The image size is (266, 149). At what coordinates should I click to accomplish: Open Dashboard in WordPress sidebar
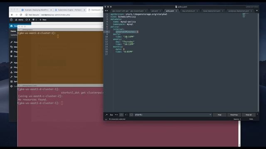[x=13, y=26]
